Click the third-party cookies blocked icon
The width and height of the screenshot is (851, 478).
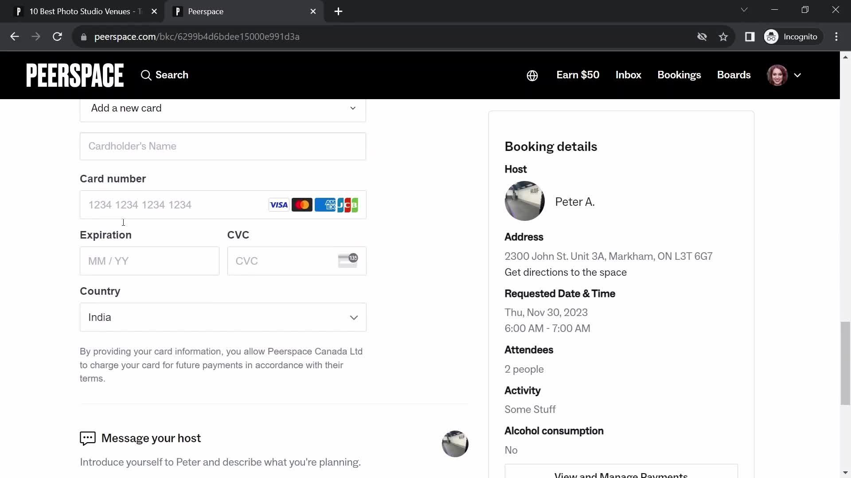tap(702, 37)
